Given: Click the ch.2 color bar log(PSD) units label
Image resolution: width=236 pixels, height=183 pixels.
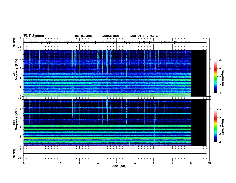Looking at the screenshot, I should click(x=223, y=127).
